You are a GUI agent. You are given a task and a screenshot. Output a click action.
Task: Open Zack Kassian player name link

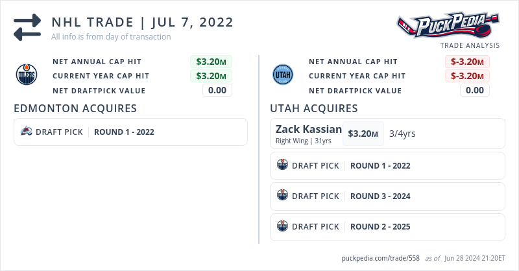[308, 129]
